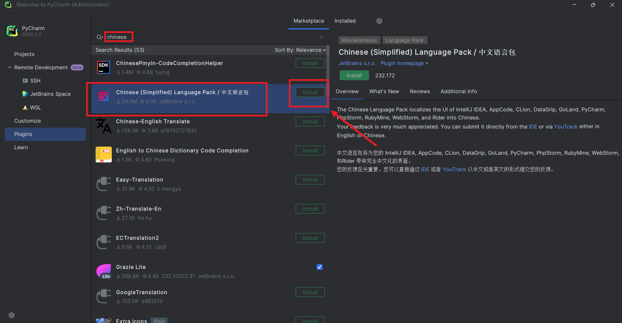This screenshot has width=622, height=323.
Task: Switch to Installed tab
Action: pos(345,21)
